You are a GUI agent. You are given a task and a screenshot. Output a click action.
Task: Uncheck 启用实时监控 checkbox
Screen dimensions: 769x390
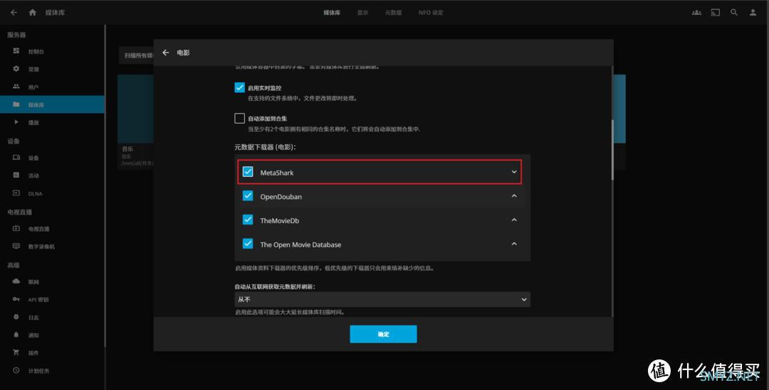239,87
